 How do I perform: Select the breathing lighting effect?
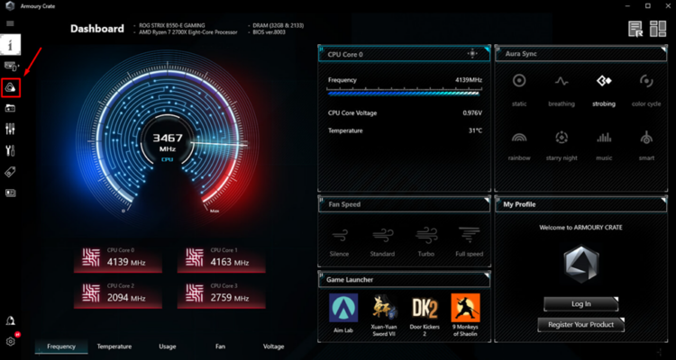point(562,90)
